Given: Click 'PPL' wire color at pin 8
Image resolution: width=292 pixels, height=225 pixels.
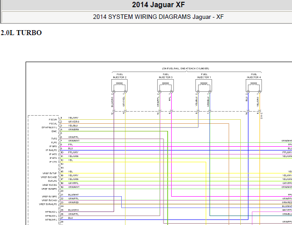Looking at the screenshot, I should pyautogui.click(x=71, y=144).
